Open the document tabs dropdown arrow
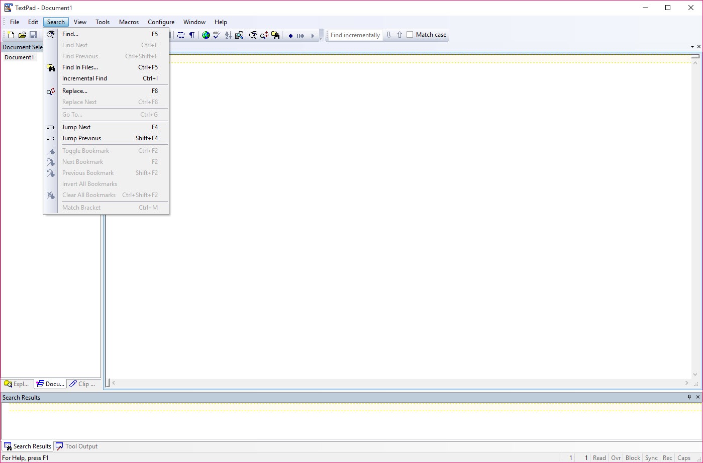Viewport: 703px width, 463px height. click(x=692, y=47)
